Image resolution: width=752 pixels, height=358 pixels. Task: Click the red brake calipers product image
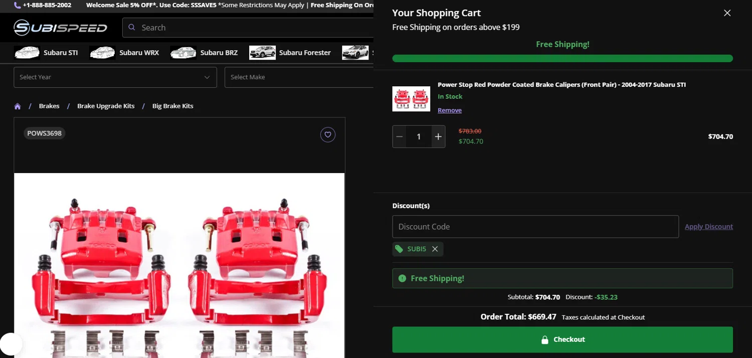[x=179, y=265]
